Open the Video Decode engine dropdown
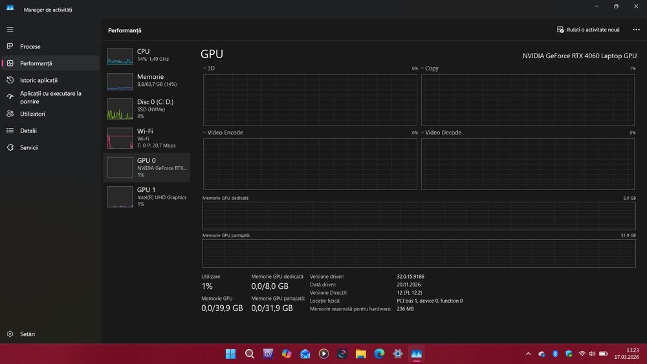Viewport: 647px width, 364px height. click(441, 133)
